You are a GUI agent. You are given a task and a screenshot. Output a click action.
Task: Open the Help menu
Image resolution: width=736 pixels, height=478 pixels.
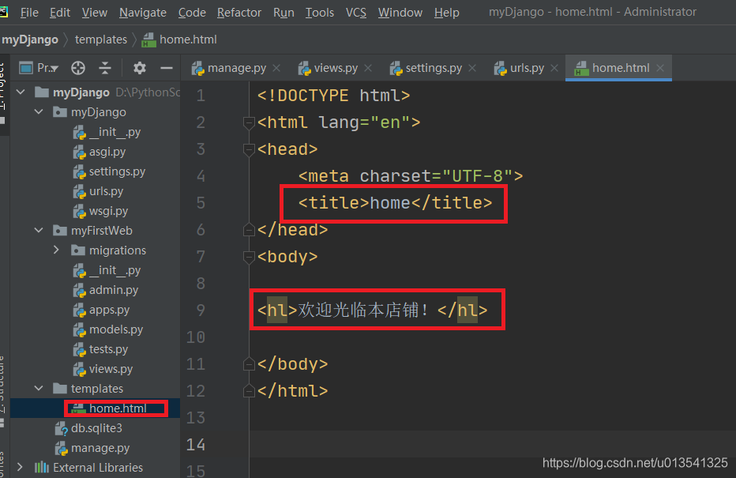pos(446,13)
